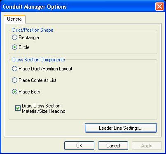Viewport: 166px width, 154px height.
Task: Click the Circle label text
Action: (x=24, y=47)
